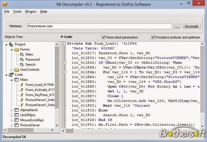207x142 pixels.
Task: Click the browse "..." file button
Action: point(177,26)
